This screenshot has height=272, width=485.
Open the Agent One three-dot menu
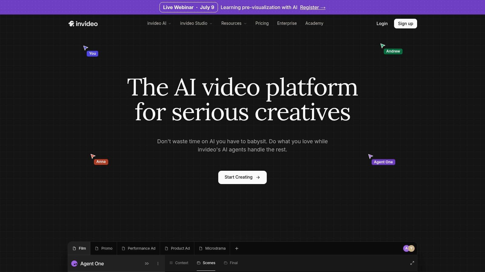click(x=158, y=264)
